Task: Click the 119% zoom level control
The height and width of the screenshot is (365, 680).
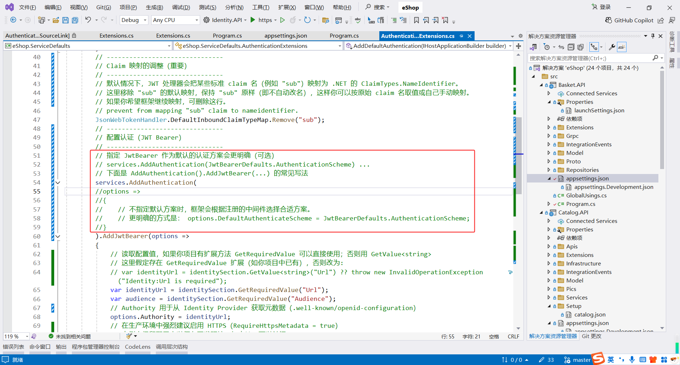Action: coord(13,336)
